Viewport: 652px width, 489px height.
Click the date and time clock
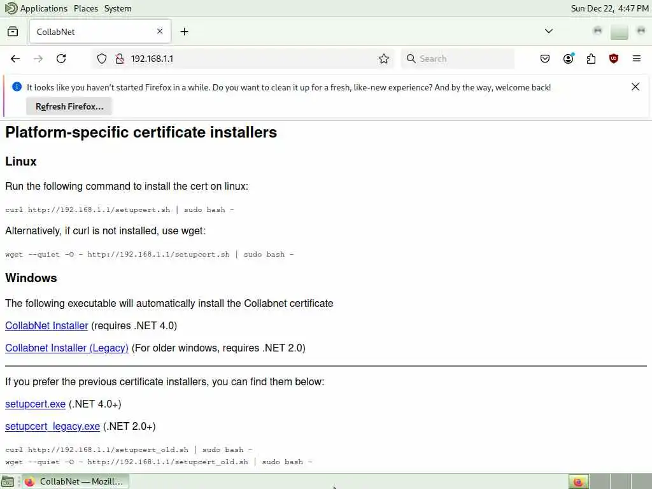tap(609, 8)
